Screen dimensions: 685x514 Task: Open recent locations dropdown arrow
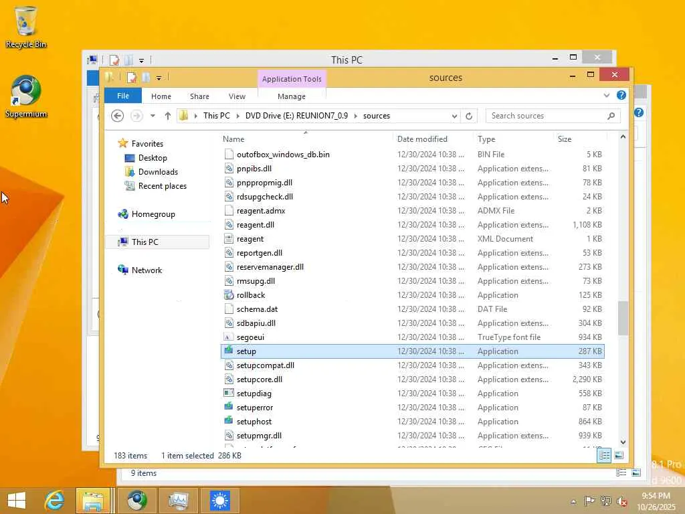click(153, 116)
